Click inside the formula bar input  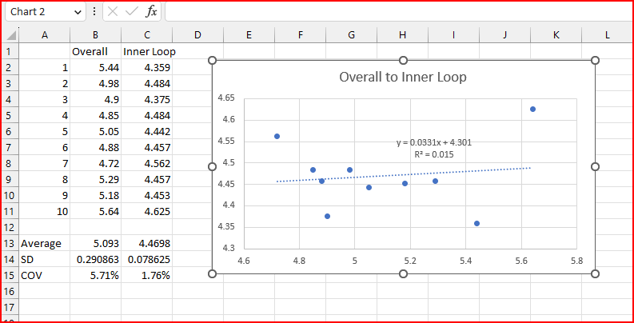pyautogui.click(x=392, y=12)
